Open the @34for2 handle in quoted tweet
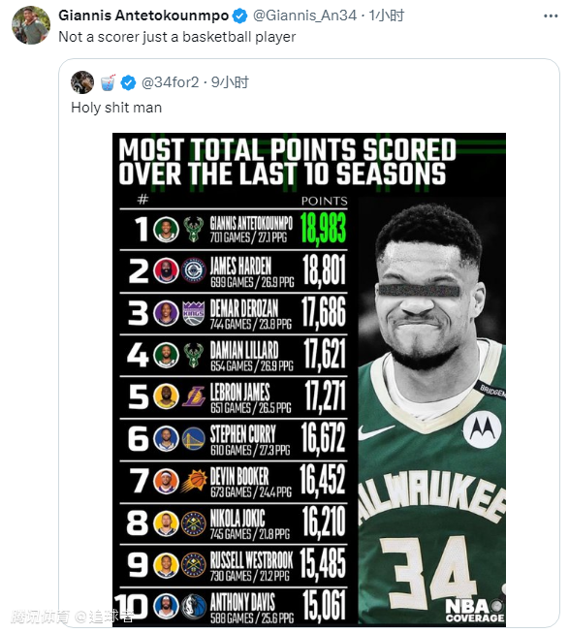Screen dimensions: 569x633 click(171, 82)
